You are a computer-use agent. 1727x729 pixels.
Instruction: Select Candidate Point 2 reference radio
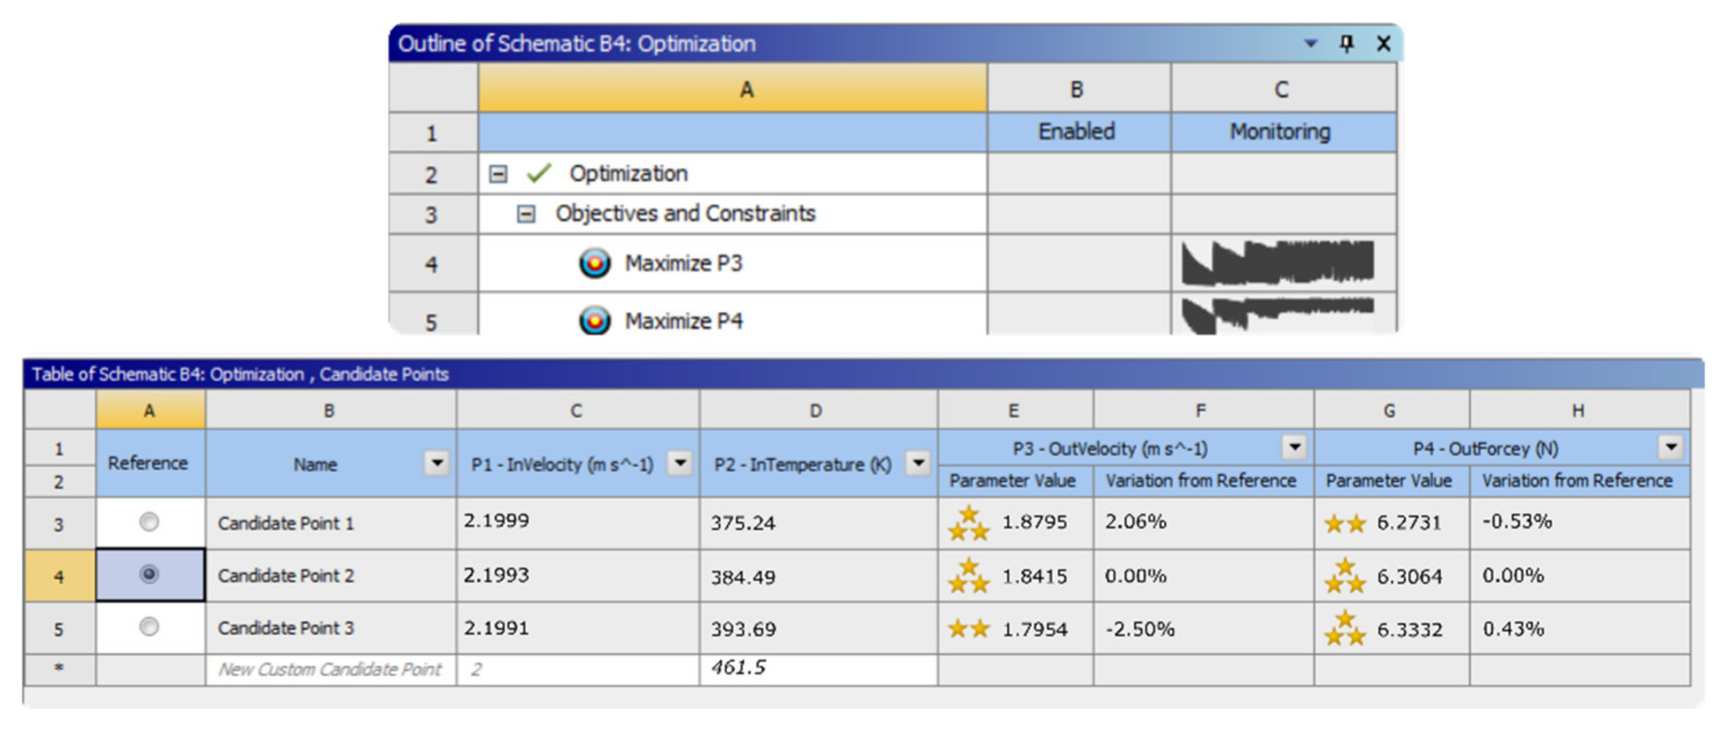(x=149, y=575)
